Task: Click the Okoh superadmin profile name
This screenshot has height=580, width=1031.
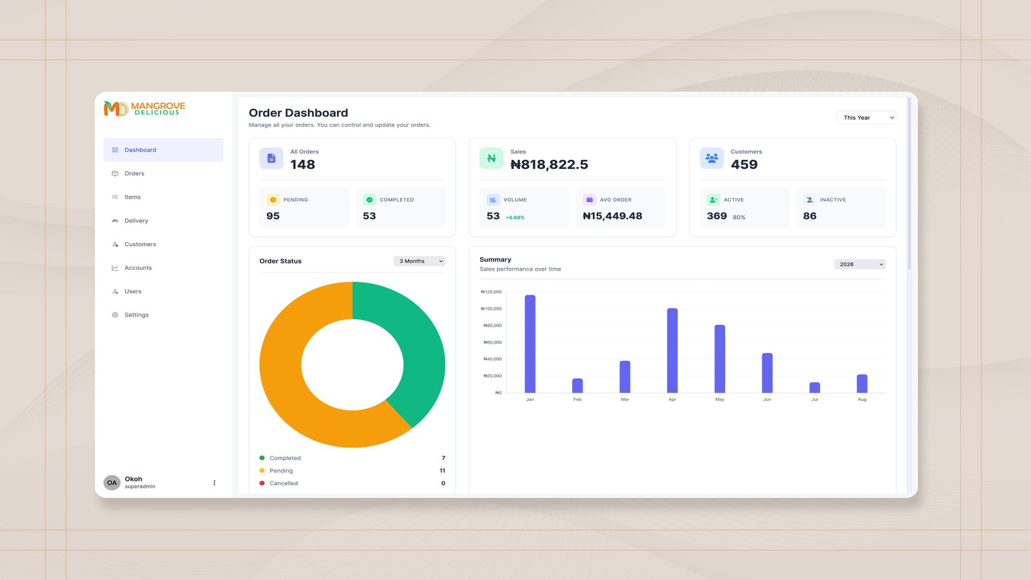Action: 140,483
